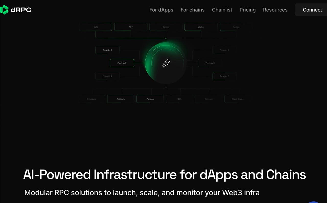327x203 pixels.
Task: Select the Ethereum chain node
Action: click(91, 99)
